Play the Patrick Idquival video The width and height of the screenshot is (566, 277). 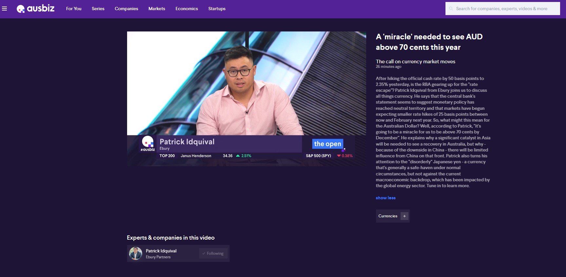tap(246, 99)
